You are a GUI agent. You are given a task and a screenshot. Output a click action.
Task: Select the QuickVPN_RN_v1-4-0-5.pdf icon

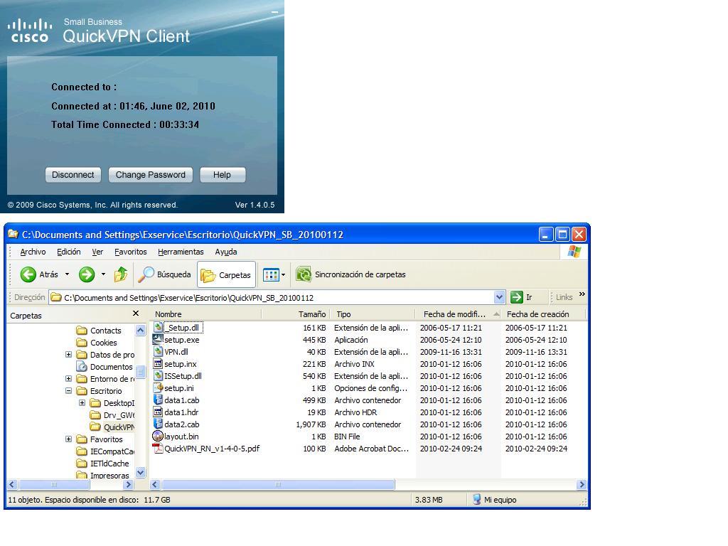pos(158,448)
